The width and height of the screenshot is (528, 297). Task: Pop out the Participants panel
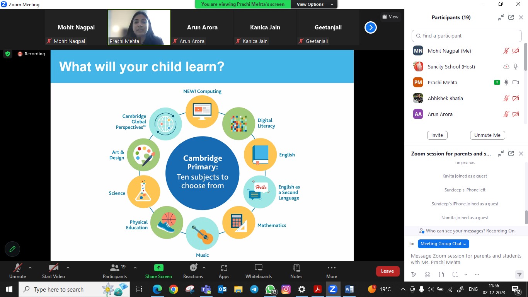511,17
